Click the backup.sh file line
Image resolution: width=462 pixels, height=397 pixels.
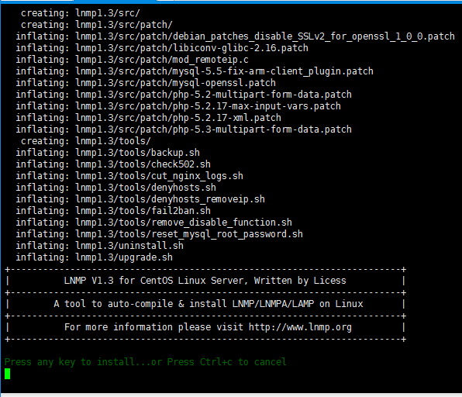[x=108, y=153]
